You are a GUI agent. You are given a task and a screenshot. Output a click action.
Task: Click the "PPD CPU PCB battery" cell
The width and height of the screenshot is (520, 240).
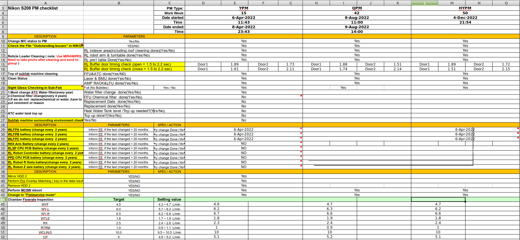(45, 158)
